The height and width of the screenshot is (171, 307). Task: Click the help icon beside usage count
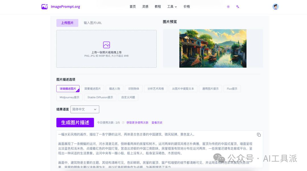[x=123, y=123]
